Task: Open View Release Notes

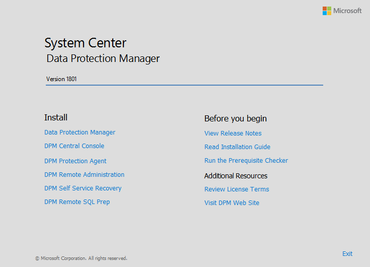Action: [233, 133]
